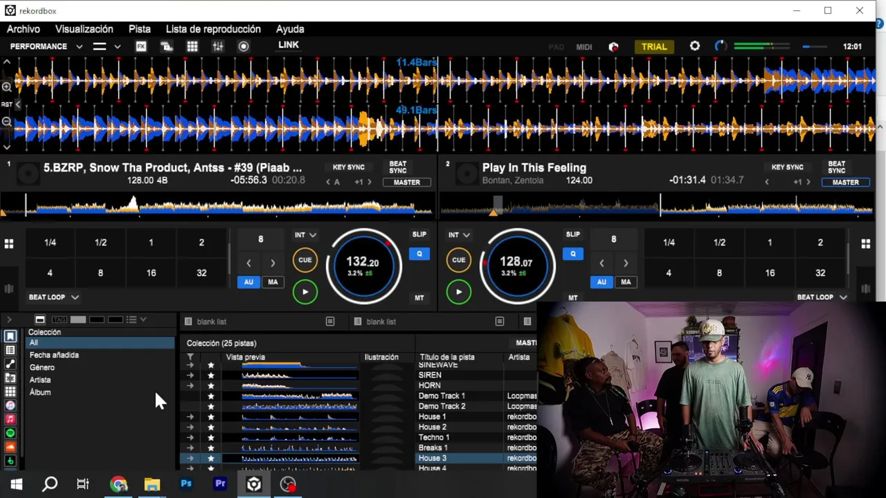886x498 pixels.
Task: Reset waveform zoom with RST
Action: [7, 104]
